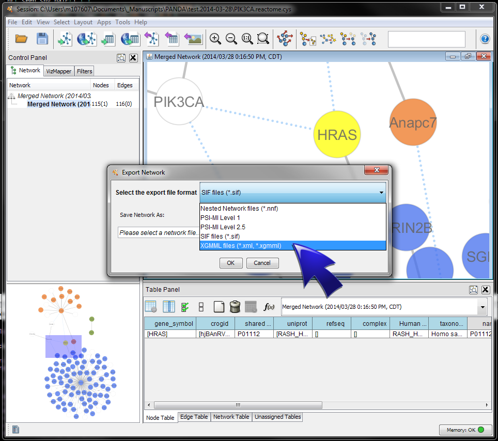Click the delete column trash can icon
The image size is (498, 441).
pyautogui.click(x=235, y=307)
